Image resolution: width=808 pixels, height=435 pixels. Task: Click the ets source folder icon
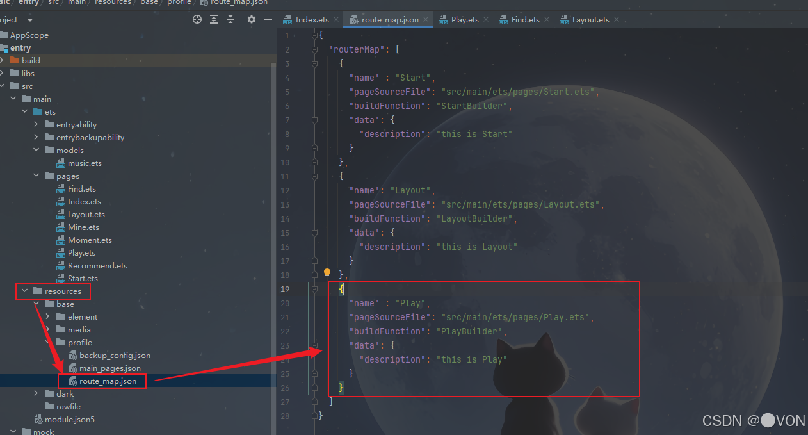click(x=38, y=111)
